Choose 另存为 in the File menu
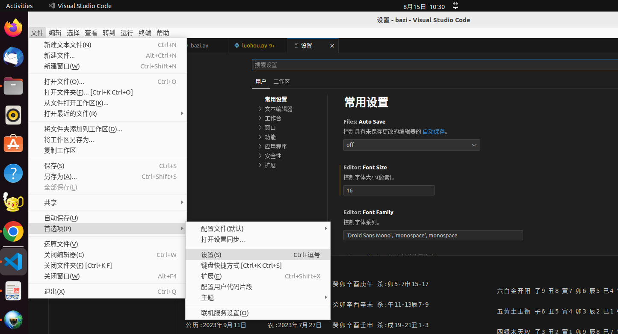The image size is (618, 334). pos(107,177)
